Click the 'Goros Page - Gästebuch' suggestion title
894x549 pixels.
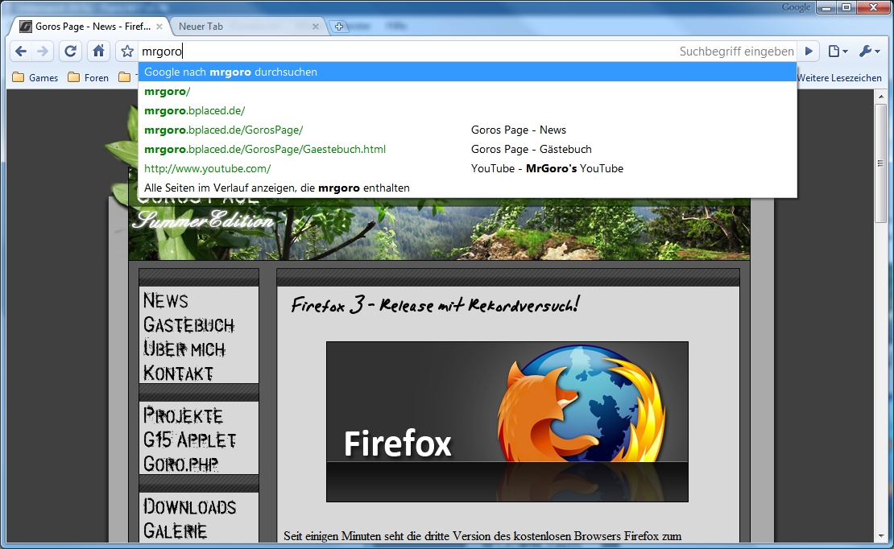click(x=532, y=150)
